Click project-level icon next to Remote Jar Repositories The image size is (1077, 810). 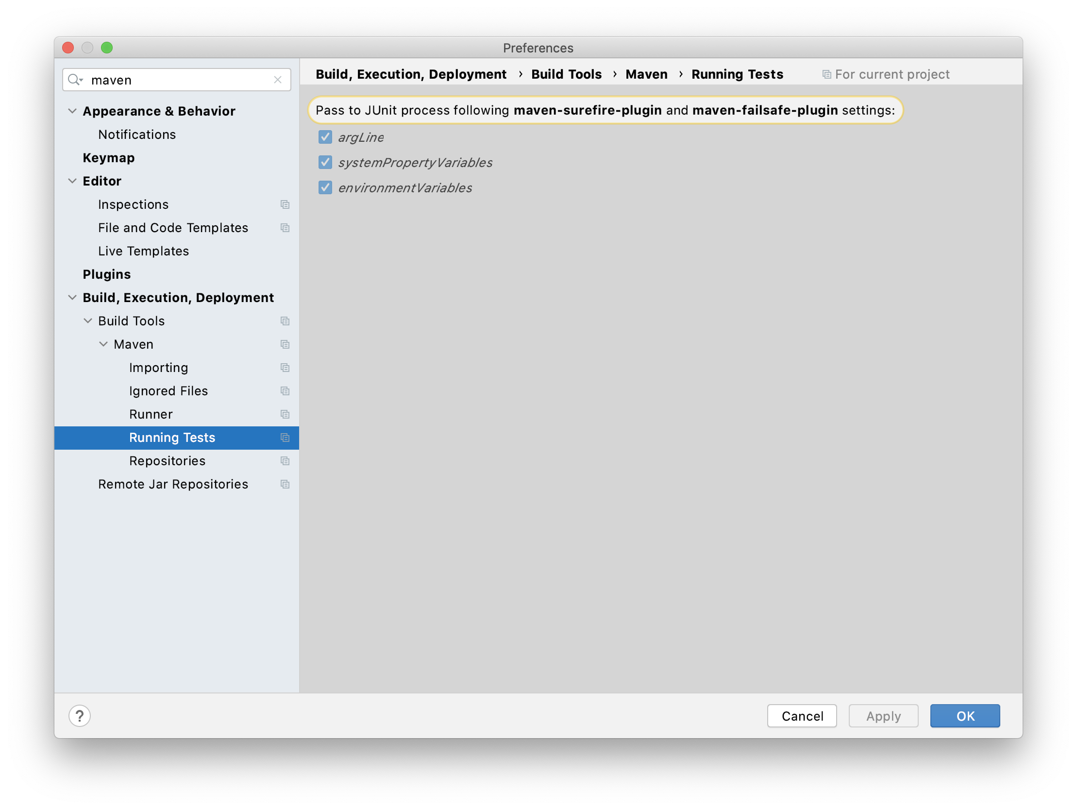click(285, 484)
